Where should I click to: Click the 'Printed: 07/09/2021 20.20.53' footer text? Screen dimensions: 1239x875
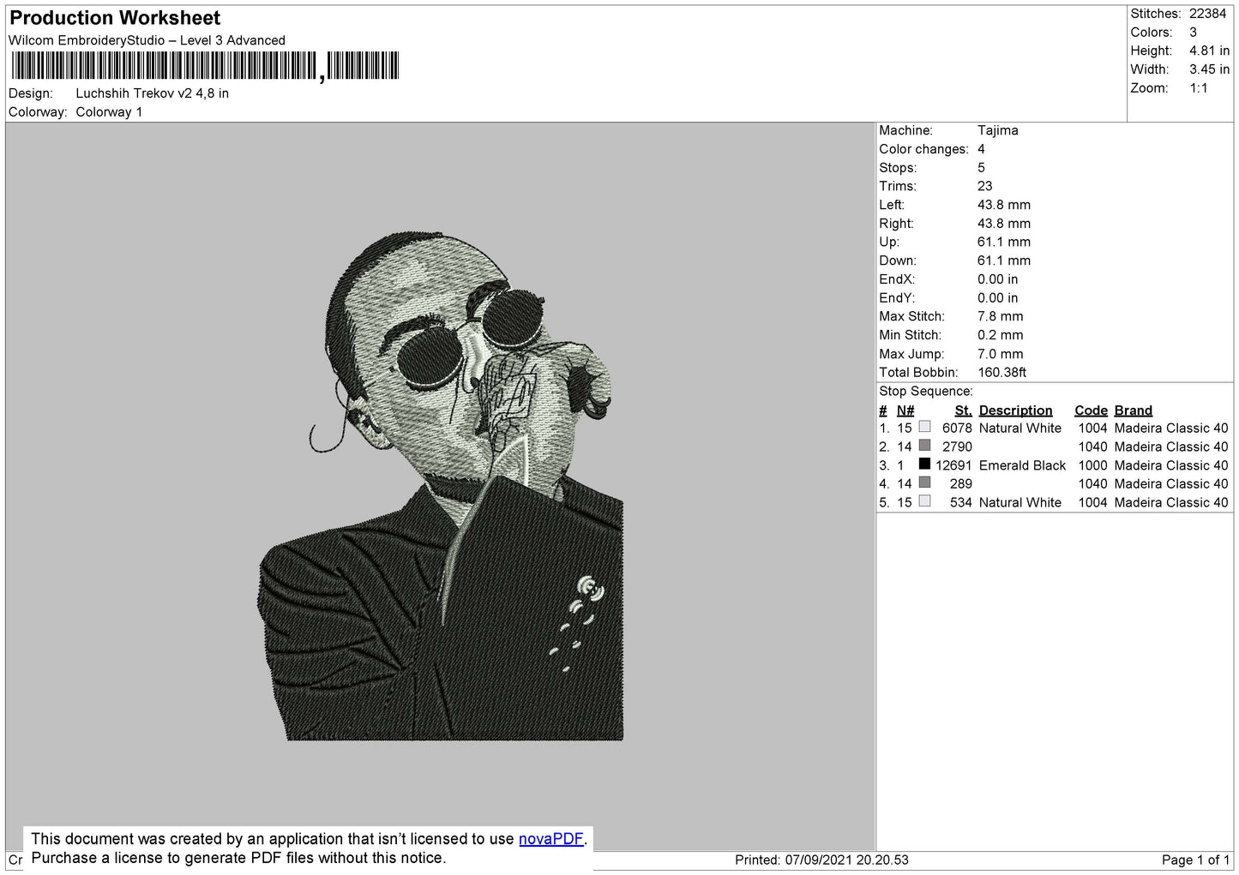(821, 860)
